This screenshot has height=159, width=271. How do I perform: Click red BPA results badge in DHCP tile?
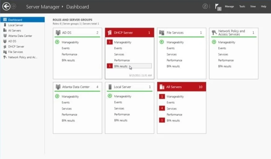[110, 66]
